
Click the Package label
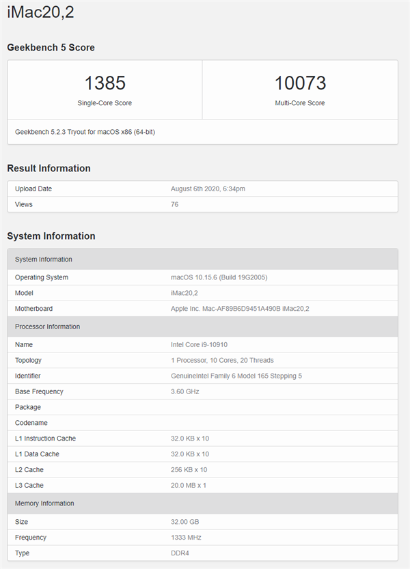(28, 407)
